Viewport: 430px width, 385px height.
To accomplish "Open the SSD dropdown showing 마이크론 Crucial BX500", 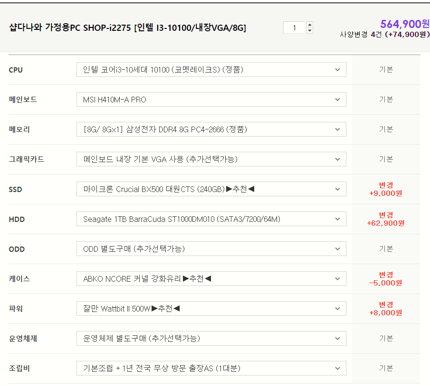I will tap(211, 189).
